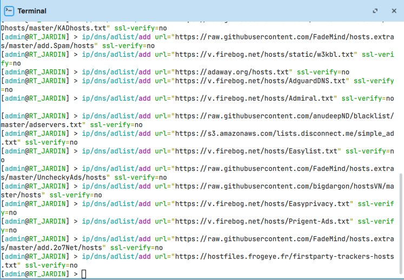Close the Terminal window

(x=393, y=11)
